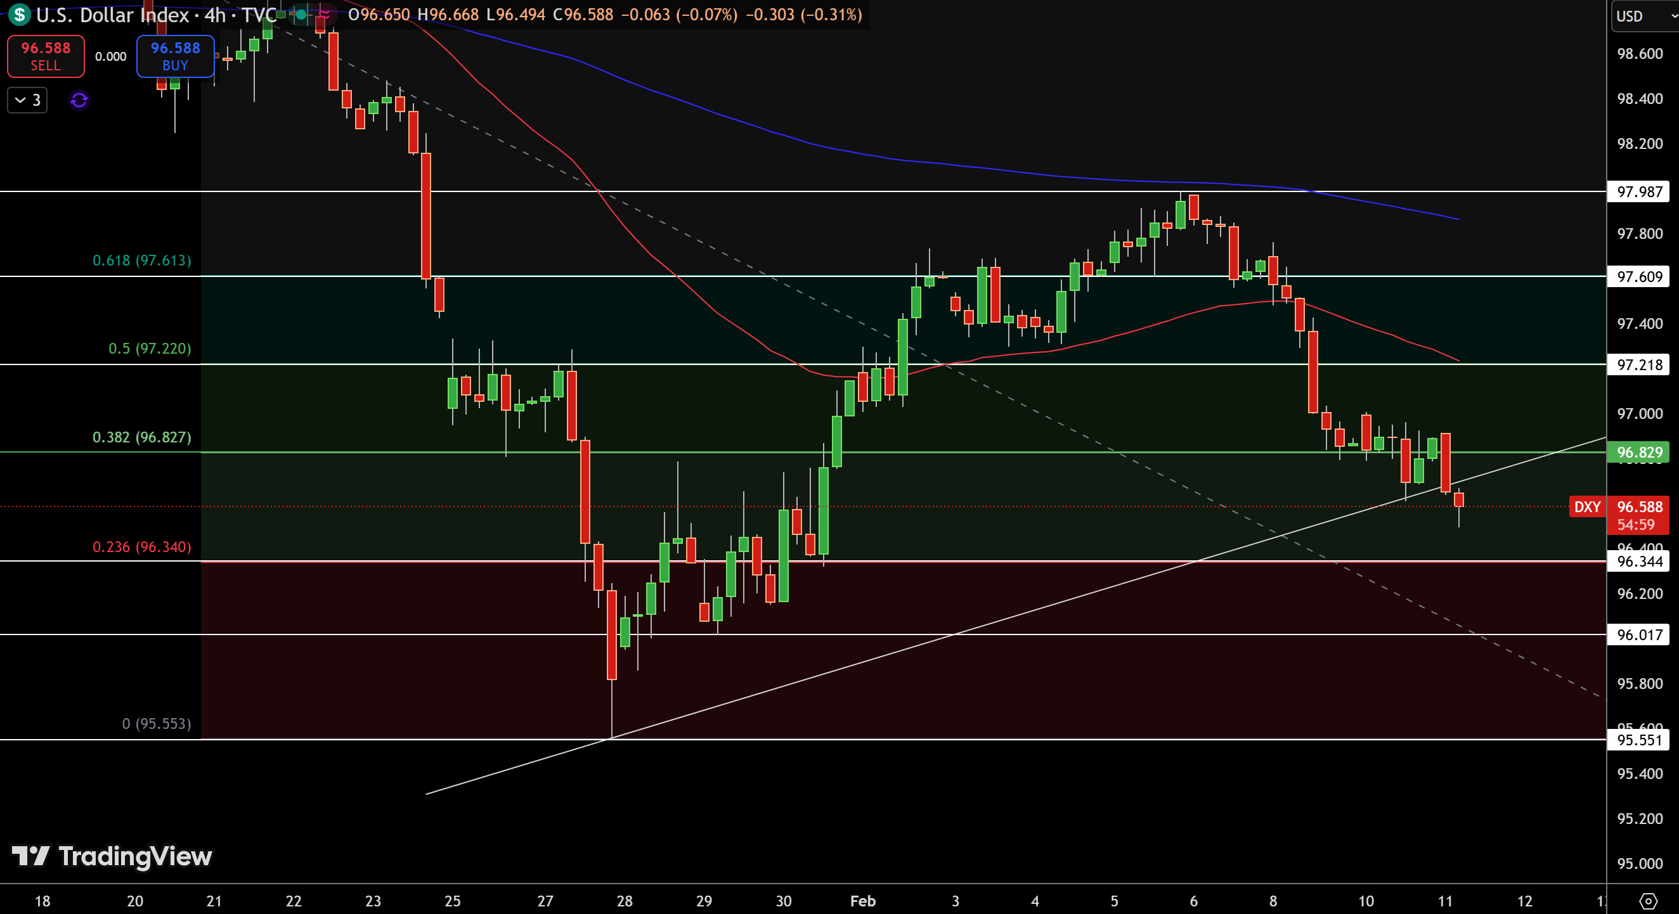Click the H96.668 high value

[x=448, y=15]
